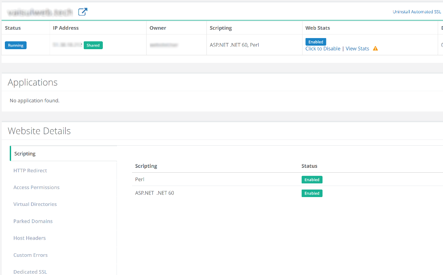The width and height of the screenshot is (443, 275).
Task: Click to Disable web stats
Action: point(323,49)
